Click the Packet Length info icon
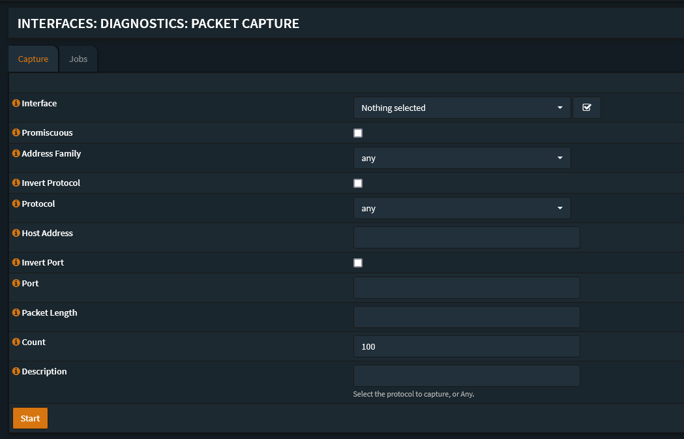Screen dimensions: 684x439 (14, 312)
